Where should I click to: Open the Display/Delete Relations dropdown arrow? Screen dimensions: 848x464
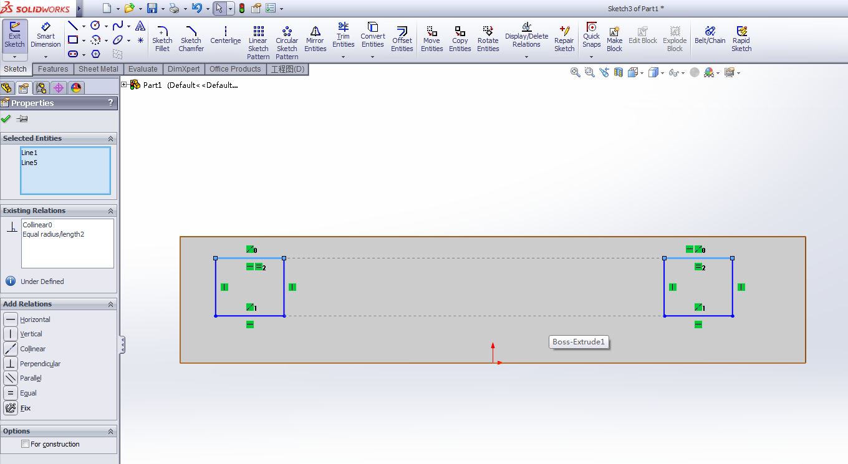coord(526,57)
